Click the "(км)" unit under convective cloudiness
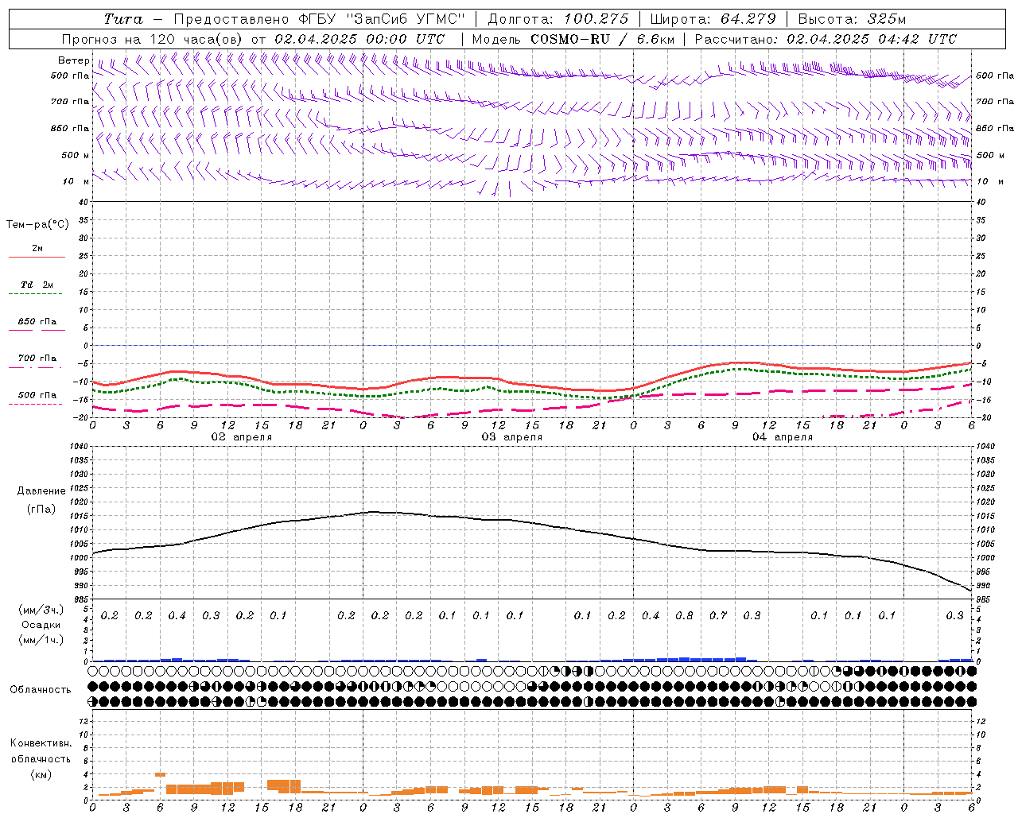 (x=41, y=774)
